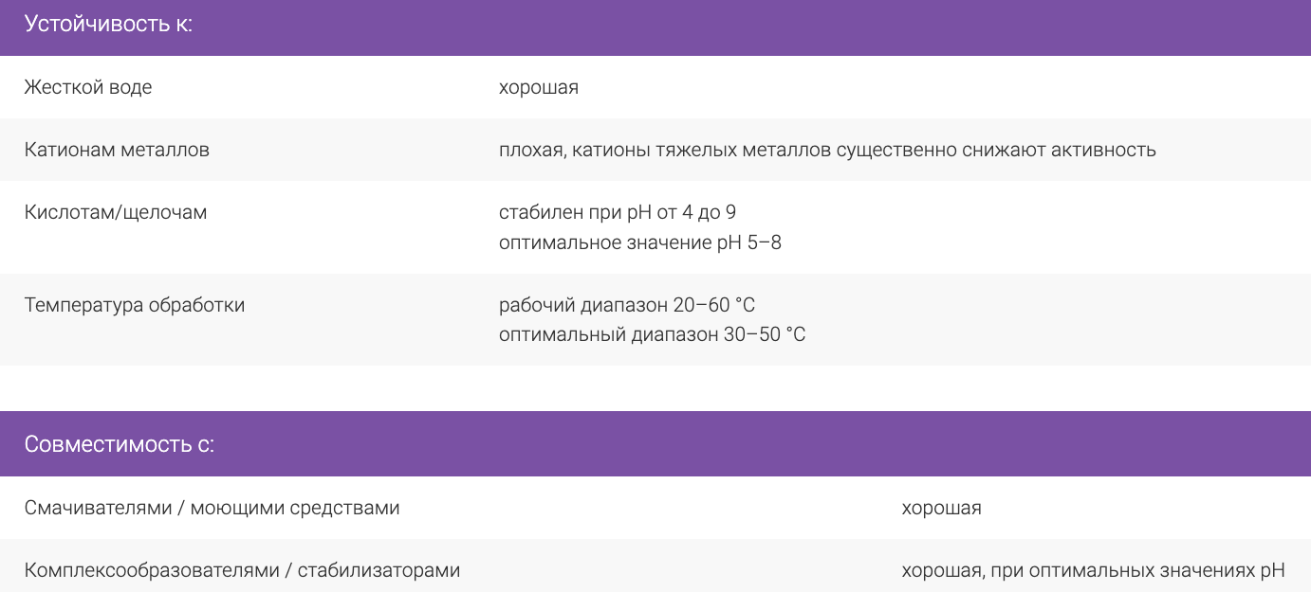Select the 'Катионам металлов' row label

pos(117,150)
